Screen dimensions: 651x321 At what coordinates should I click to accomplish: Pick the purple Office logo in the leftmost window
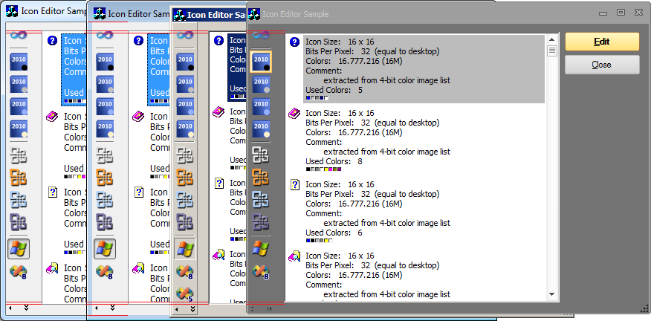19,221
